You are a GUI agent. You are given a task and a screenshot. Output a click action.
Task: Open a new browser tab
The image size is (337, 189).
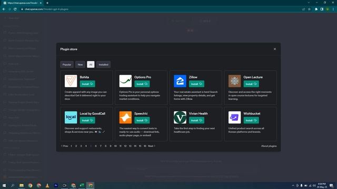(47, 3)
